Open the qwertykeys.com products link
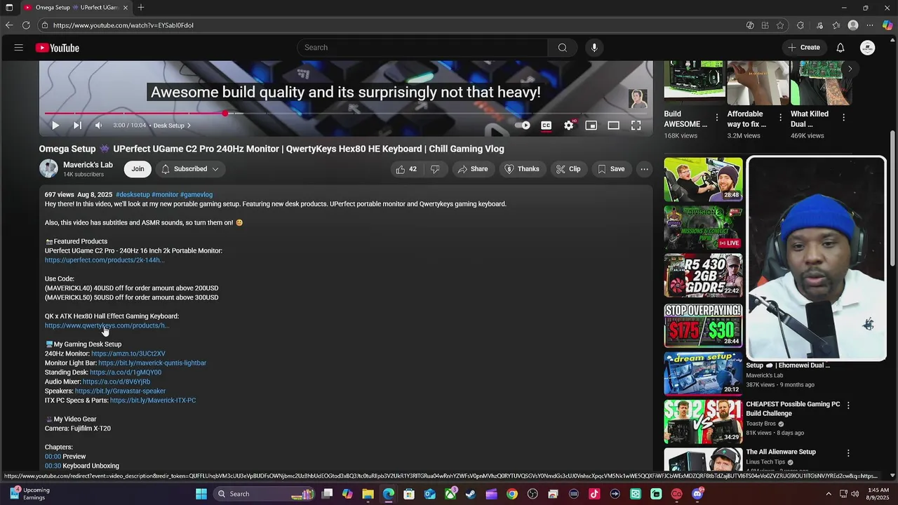Image resolution: width=898 pixels, height=505 pixels. click(x=107, y=325)
